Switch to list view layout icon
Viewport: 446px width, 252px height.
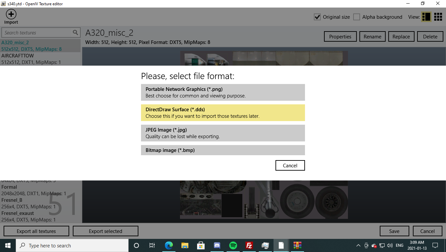[x=426, y=17]
